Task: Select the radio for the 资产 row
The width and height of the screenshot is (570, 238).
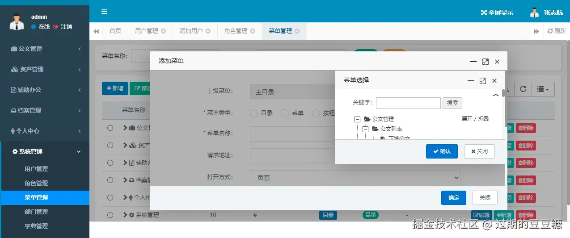Action: point(110,146)
